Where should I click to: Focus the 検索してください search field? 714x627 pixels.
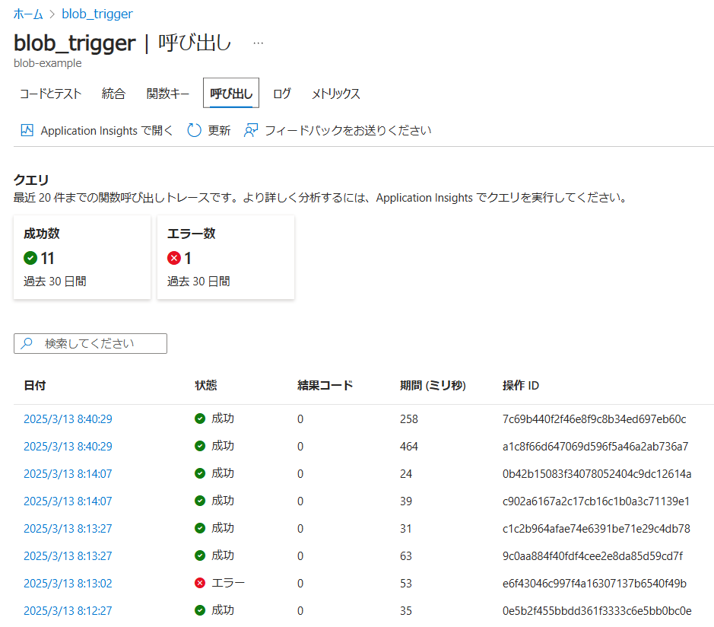click(x=90, y=343)
